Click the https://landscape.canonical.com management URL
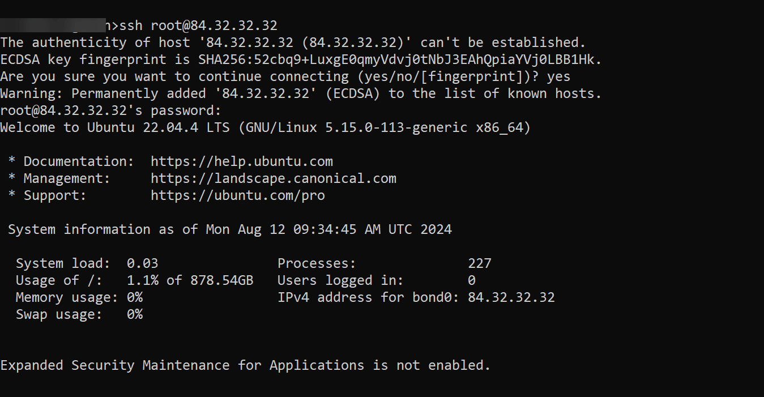Image resolution: width=764 pixels, height=397 pixels. [x=273, y=178]
